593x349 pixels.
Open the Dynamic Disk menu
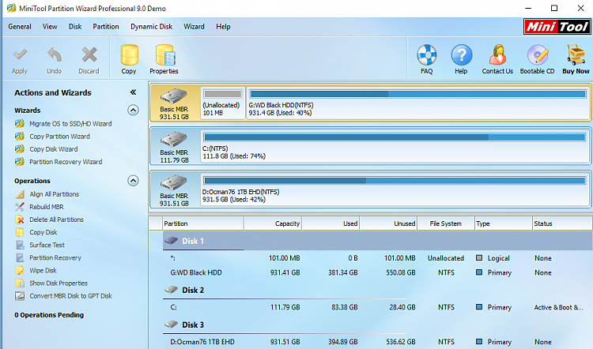(151, 26)
